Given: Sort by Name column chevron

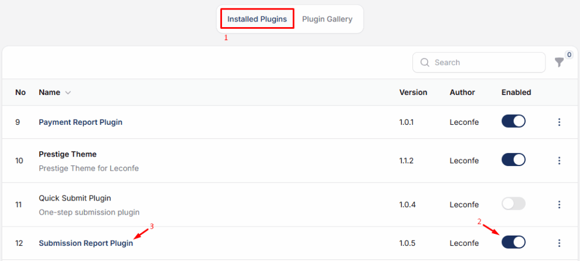Looking at the screenshot, I should point(68,93).
